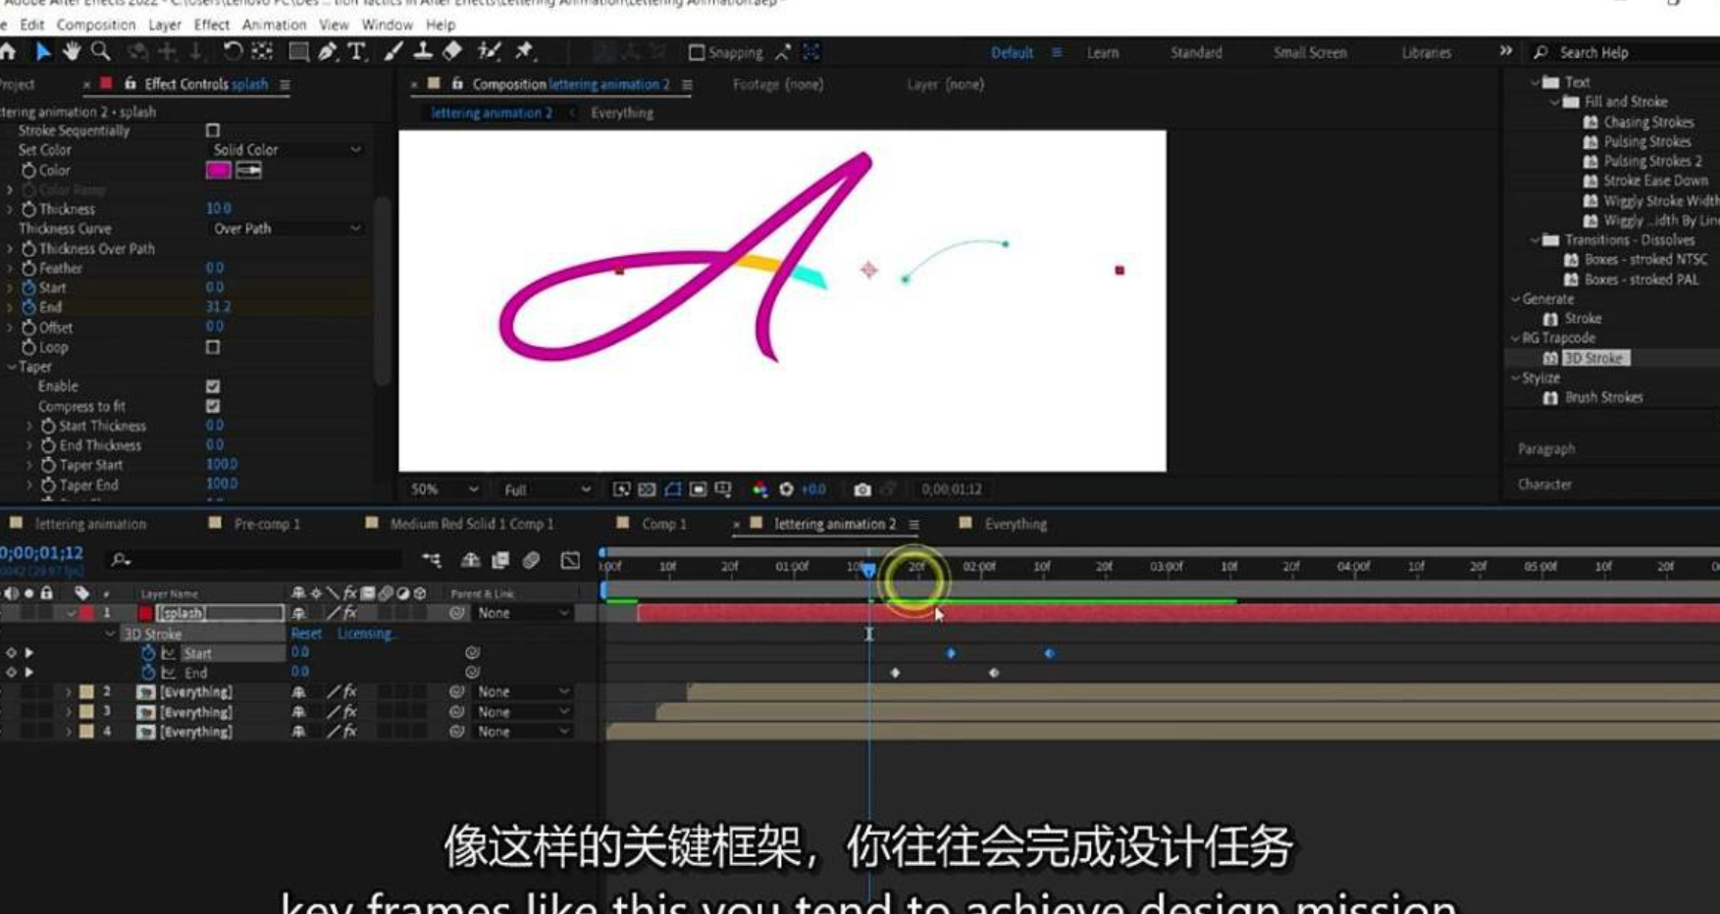Screen dimensions: 1720x914
Task: Click the color eyedropper next to Color swatch
Action: (249, 171)
